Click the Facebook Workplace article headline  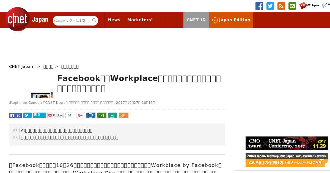(139, 83)
